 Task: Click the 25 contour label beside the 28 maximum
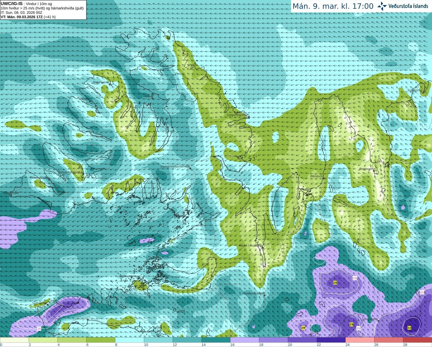click(355, 278)
